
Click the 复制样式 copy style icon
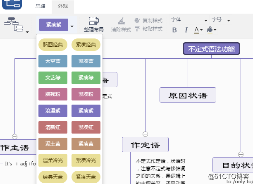(137, 20)
